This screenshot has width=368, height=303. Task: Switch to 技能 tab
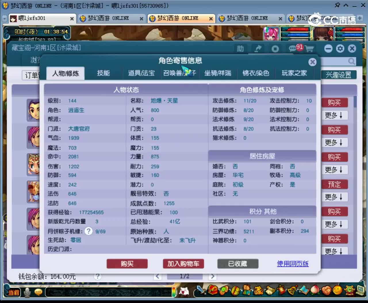[103, 73]
